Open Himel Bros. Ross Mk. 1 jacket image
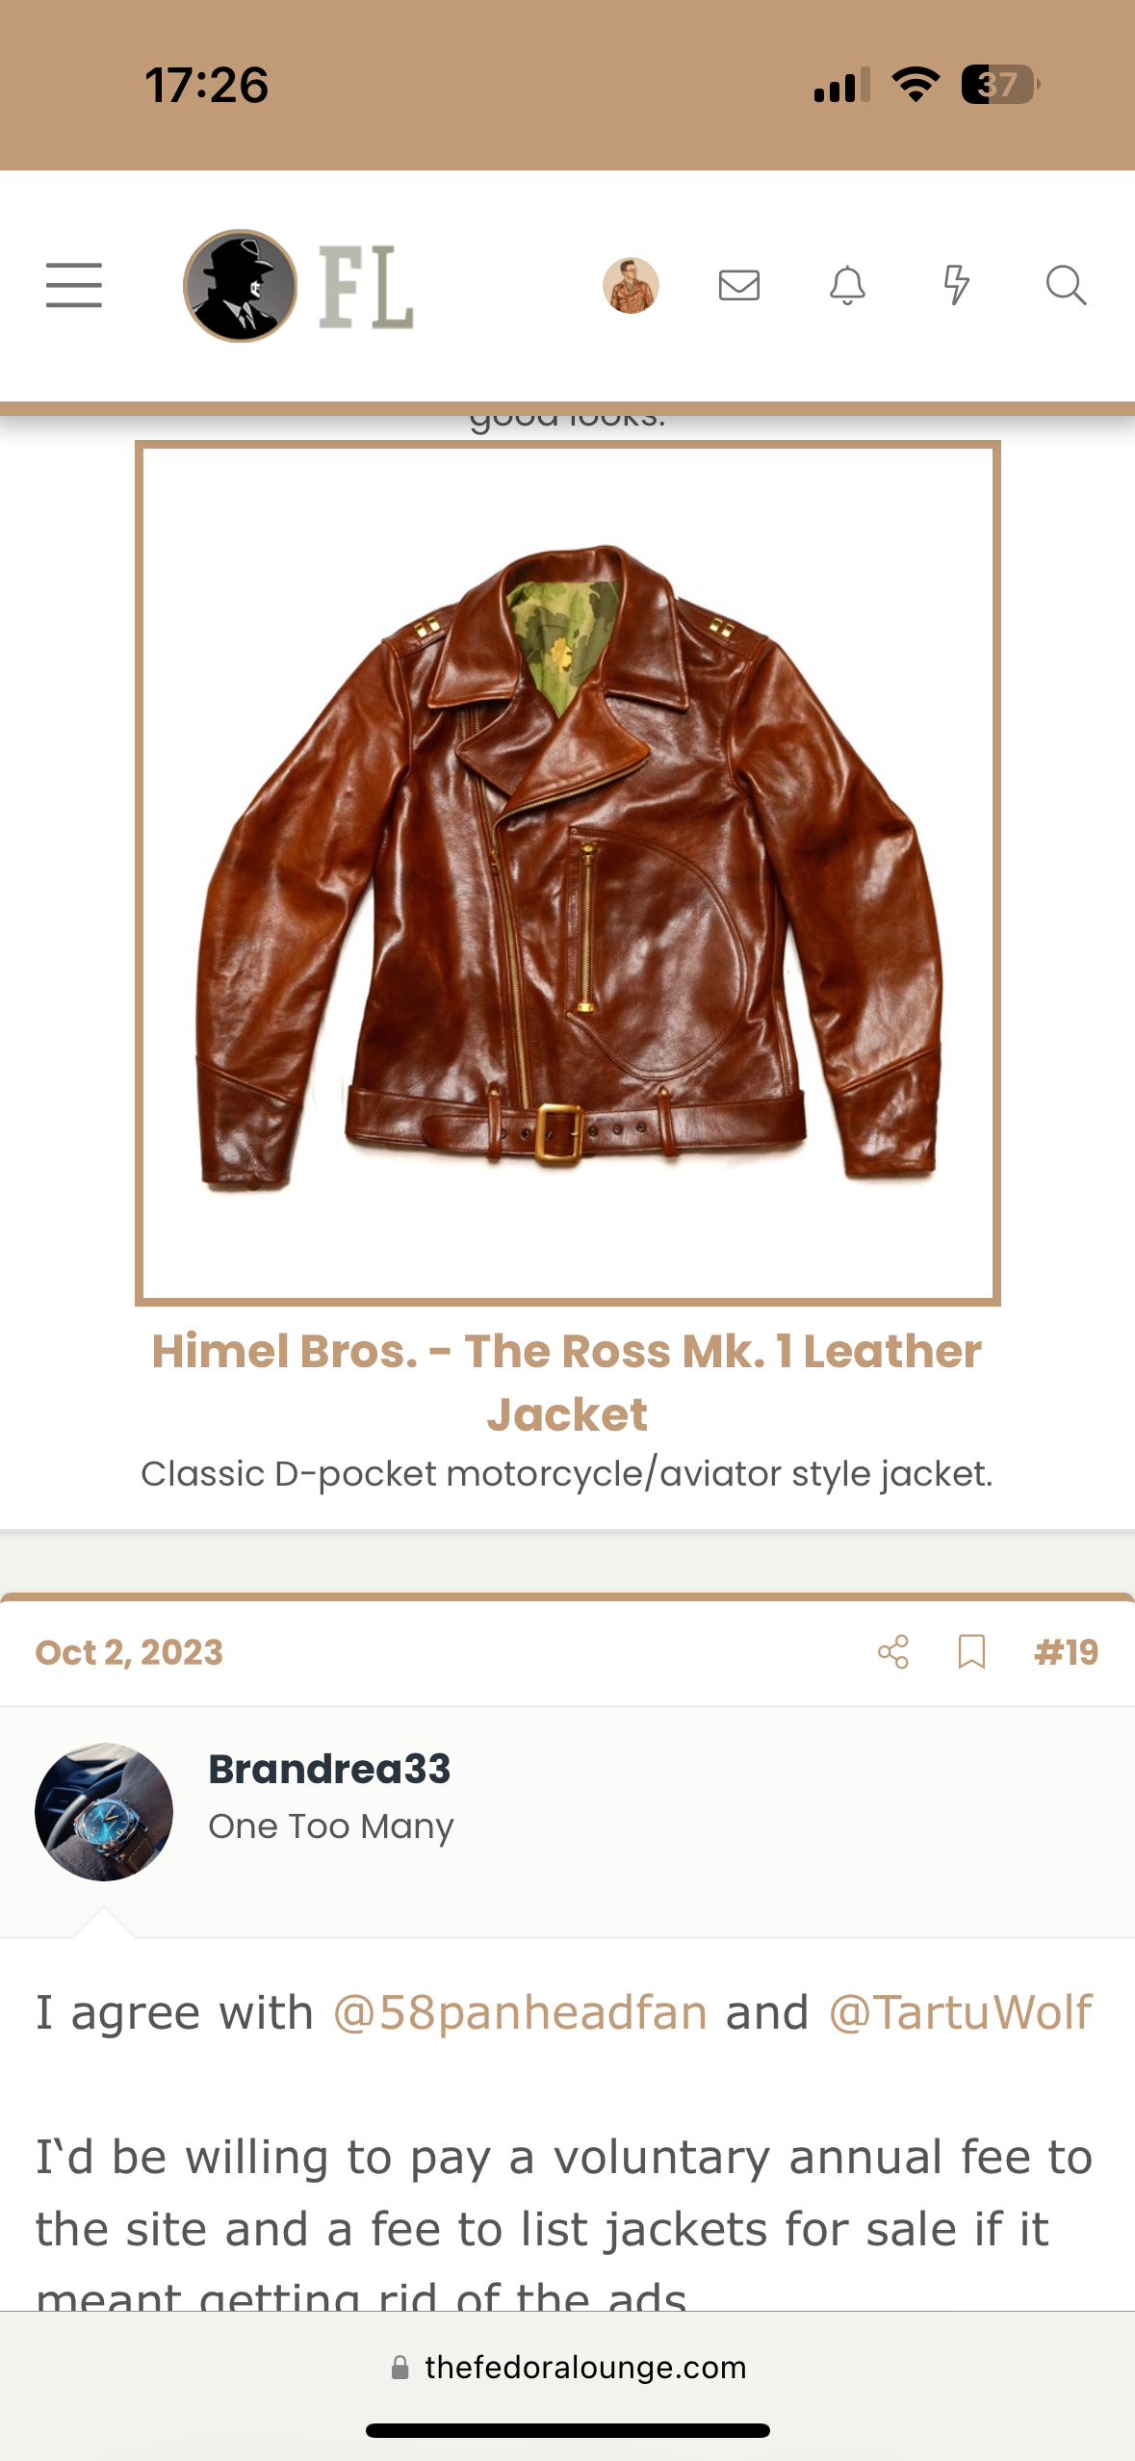Viewport: 1135px width, 2461px height. pyautogui.click(x=568, y=872)
